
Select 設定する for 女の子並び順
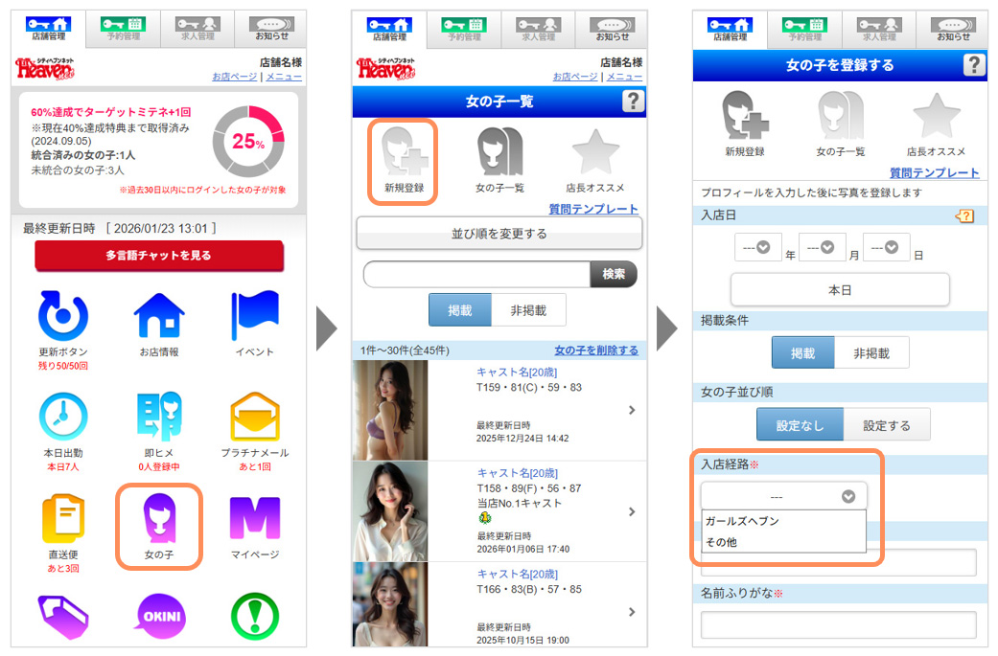886,425
